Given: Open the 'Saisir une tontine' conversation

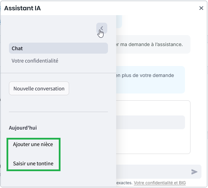Looking at the screenshot, I should (x=33, y=164).
